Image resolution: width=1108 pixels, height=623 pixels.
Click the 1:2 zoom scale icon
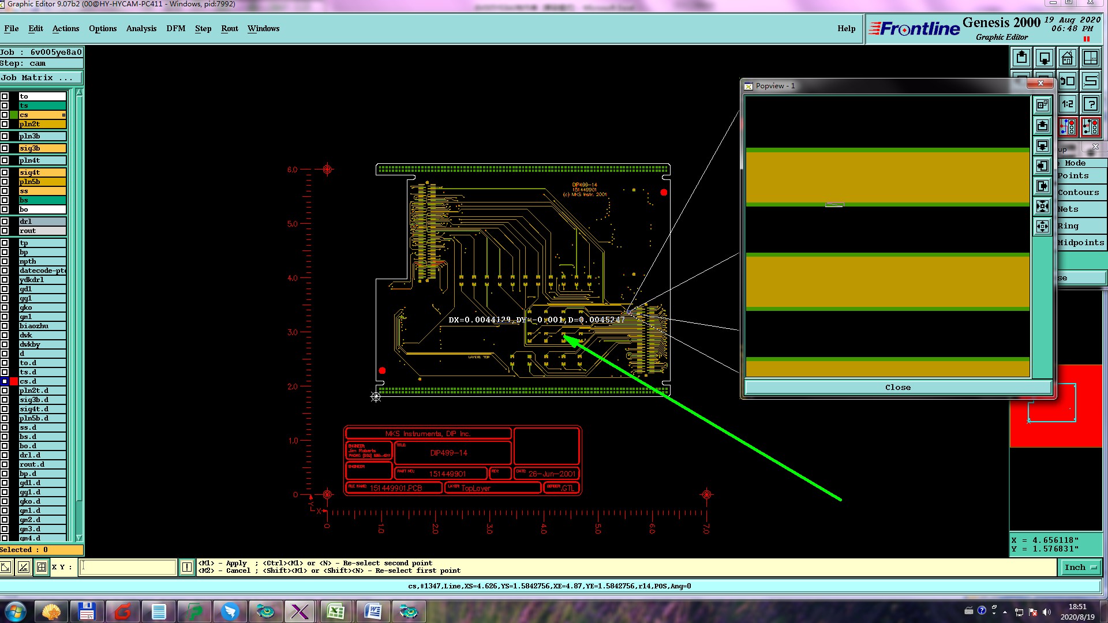[1068, 104]
